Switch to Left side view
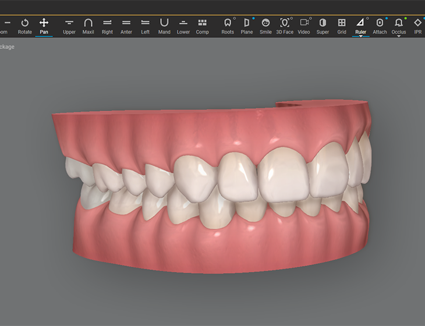Image resolution: width=425 pixels, height=326 pixels. [x=145, y=26]
